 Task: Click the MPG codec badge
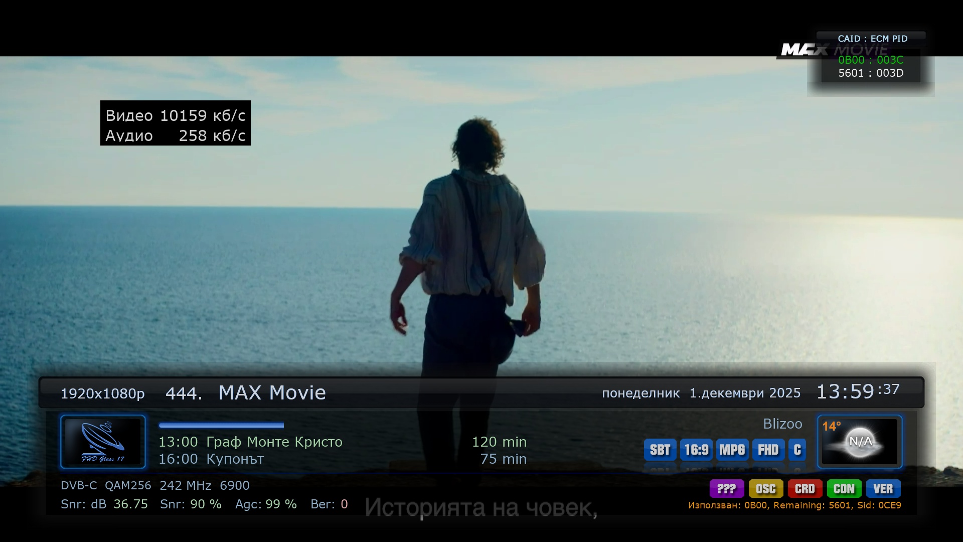pyautogui.click(x=732, y=450)
